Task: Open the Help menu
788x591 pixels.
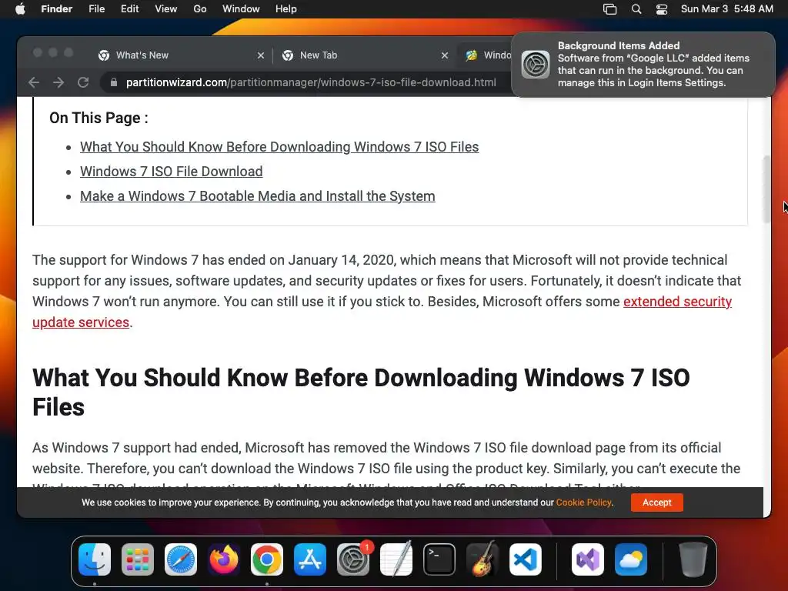Action: point(286,9)
